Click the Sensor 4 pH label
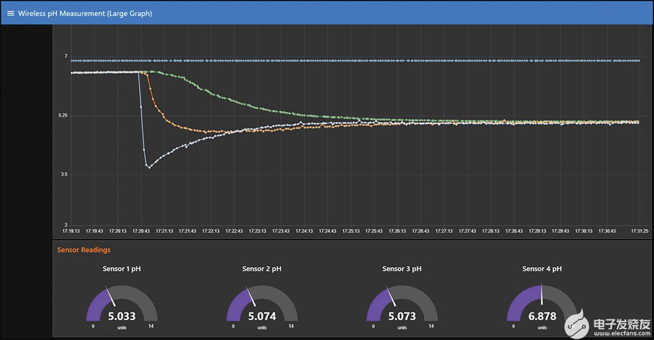Screen dimensions: 654x340 point(542,269)
